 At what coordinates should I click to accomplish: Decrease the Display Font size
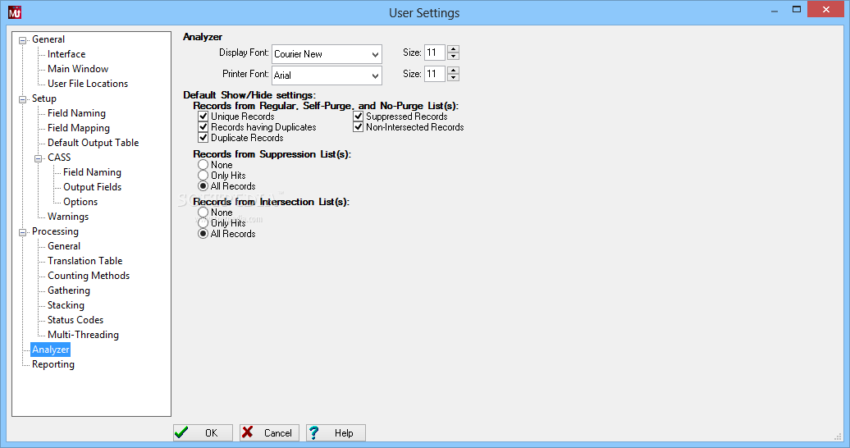coord(454,57)
